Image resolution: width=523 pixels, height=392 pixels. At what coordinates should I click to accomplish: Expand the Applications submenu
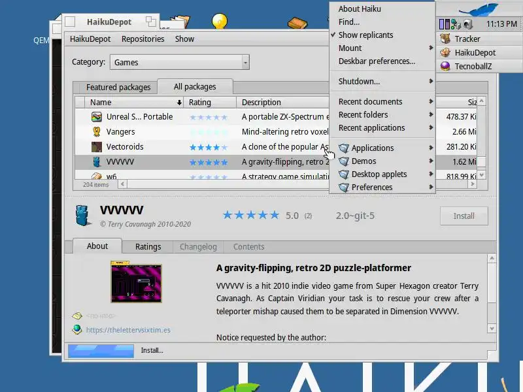[382, 148]
